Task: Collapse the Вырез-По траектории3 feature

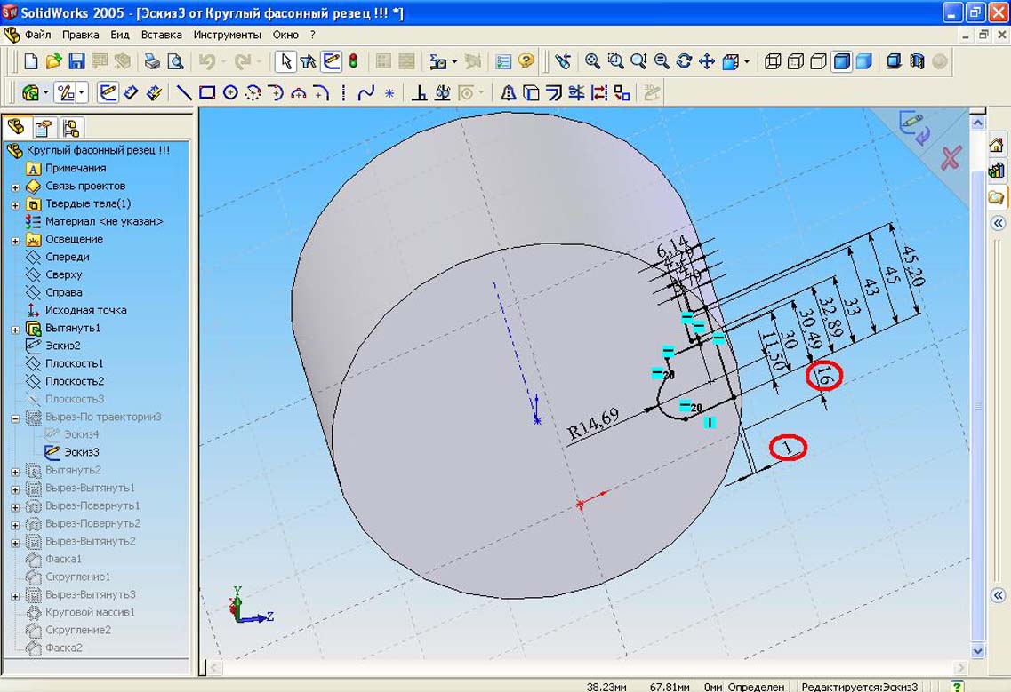Action: point(15,418)
